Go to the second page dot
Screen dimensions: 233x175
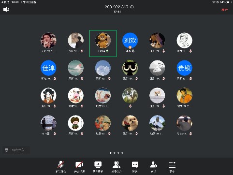click(x=115, y=153)
